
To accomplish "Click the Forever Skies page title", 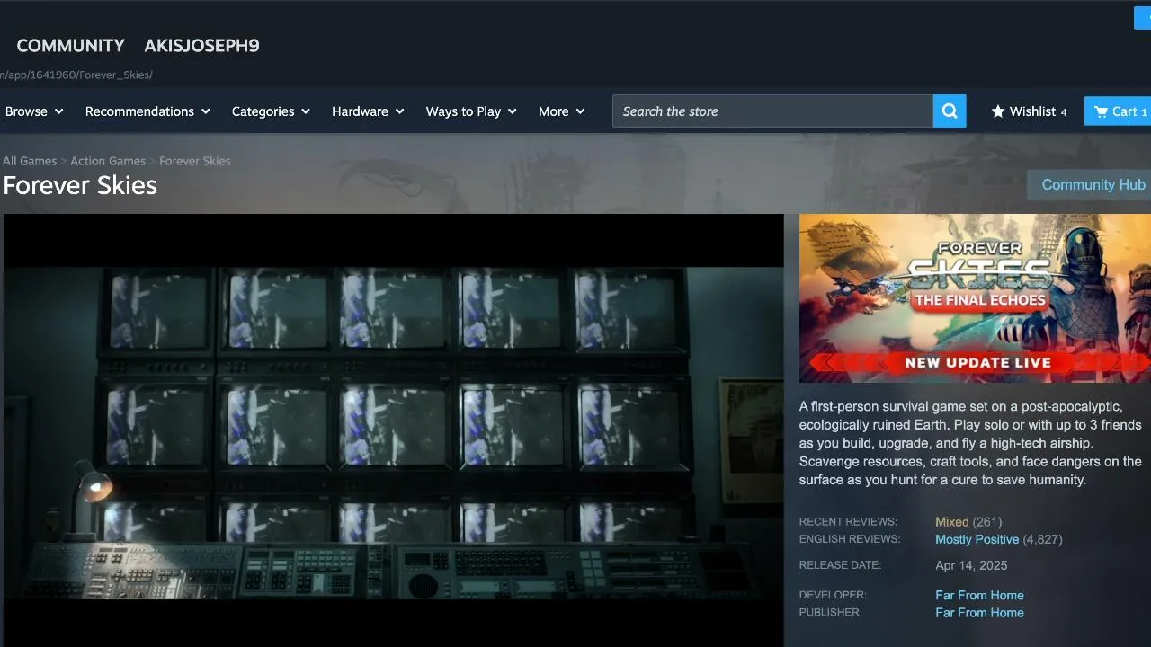I will pos(80,186).
